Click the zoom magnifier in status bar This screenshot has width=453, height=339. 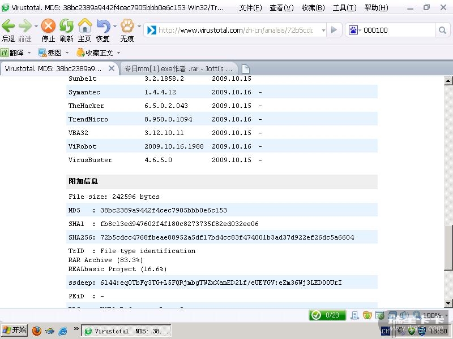(x=417, y=315)
